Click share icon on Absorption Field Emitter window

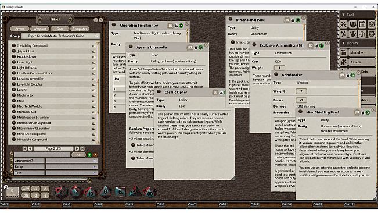click(171, 26)
